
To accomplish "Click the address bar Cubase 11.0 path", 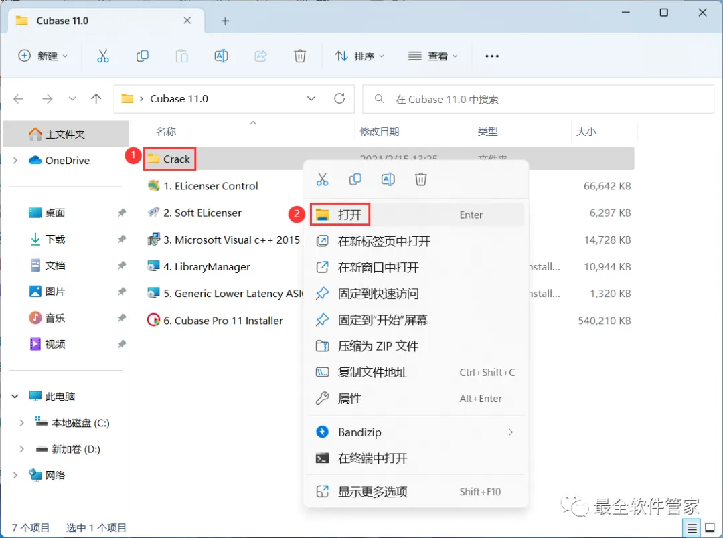I will [x=179, y=98].
